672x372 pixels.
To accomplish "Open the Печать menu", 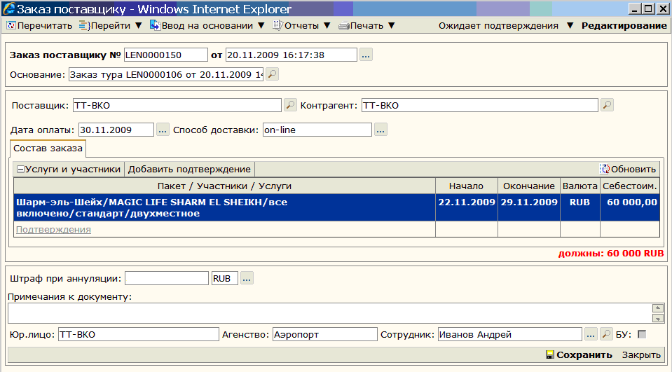I will [366, 26].
